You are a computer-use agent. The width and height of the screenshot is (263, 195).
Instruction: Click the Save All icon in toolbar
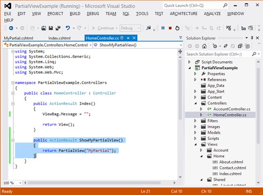click(x=58, y=28)
